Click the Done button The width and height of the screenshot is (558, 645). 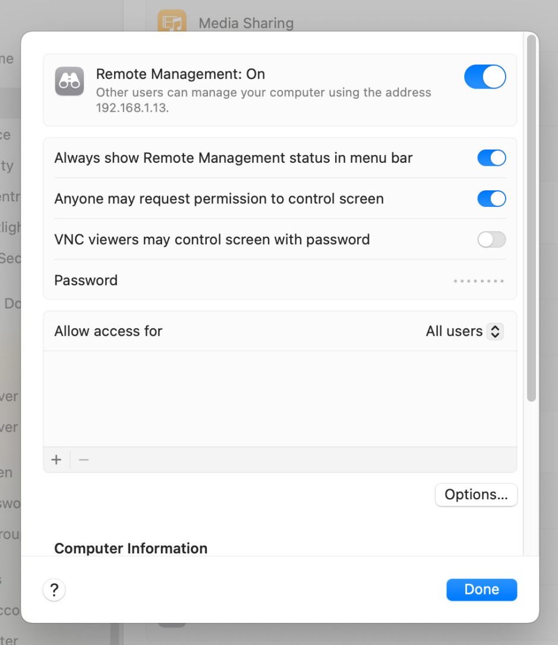pos(481,589)
